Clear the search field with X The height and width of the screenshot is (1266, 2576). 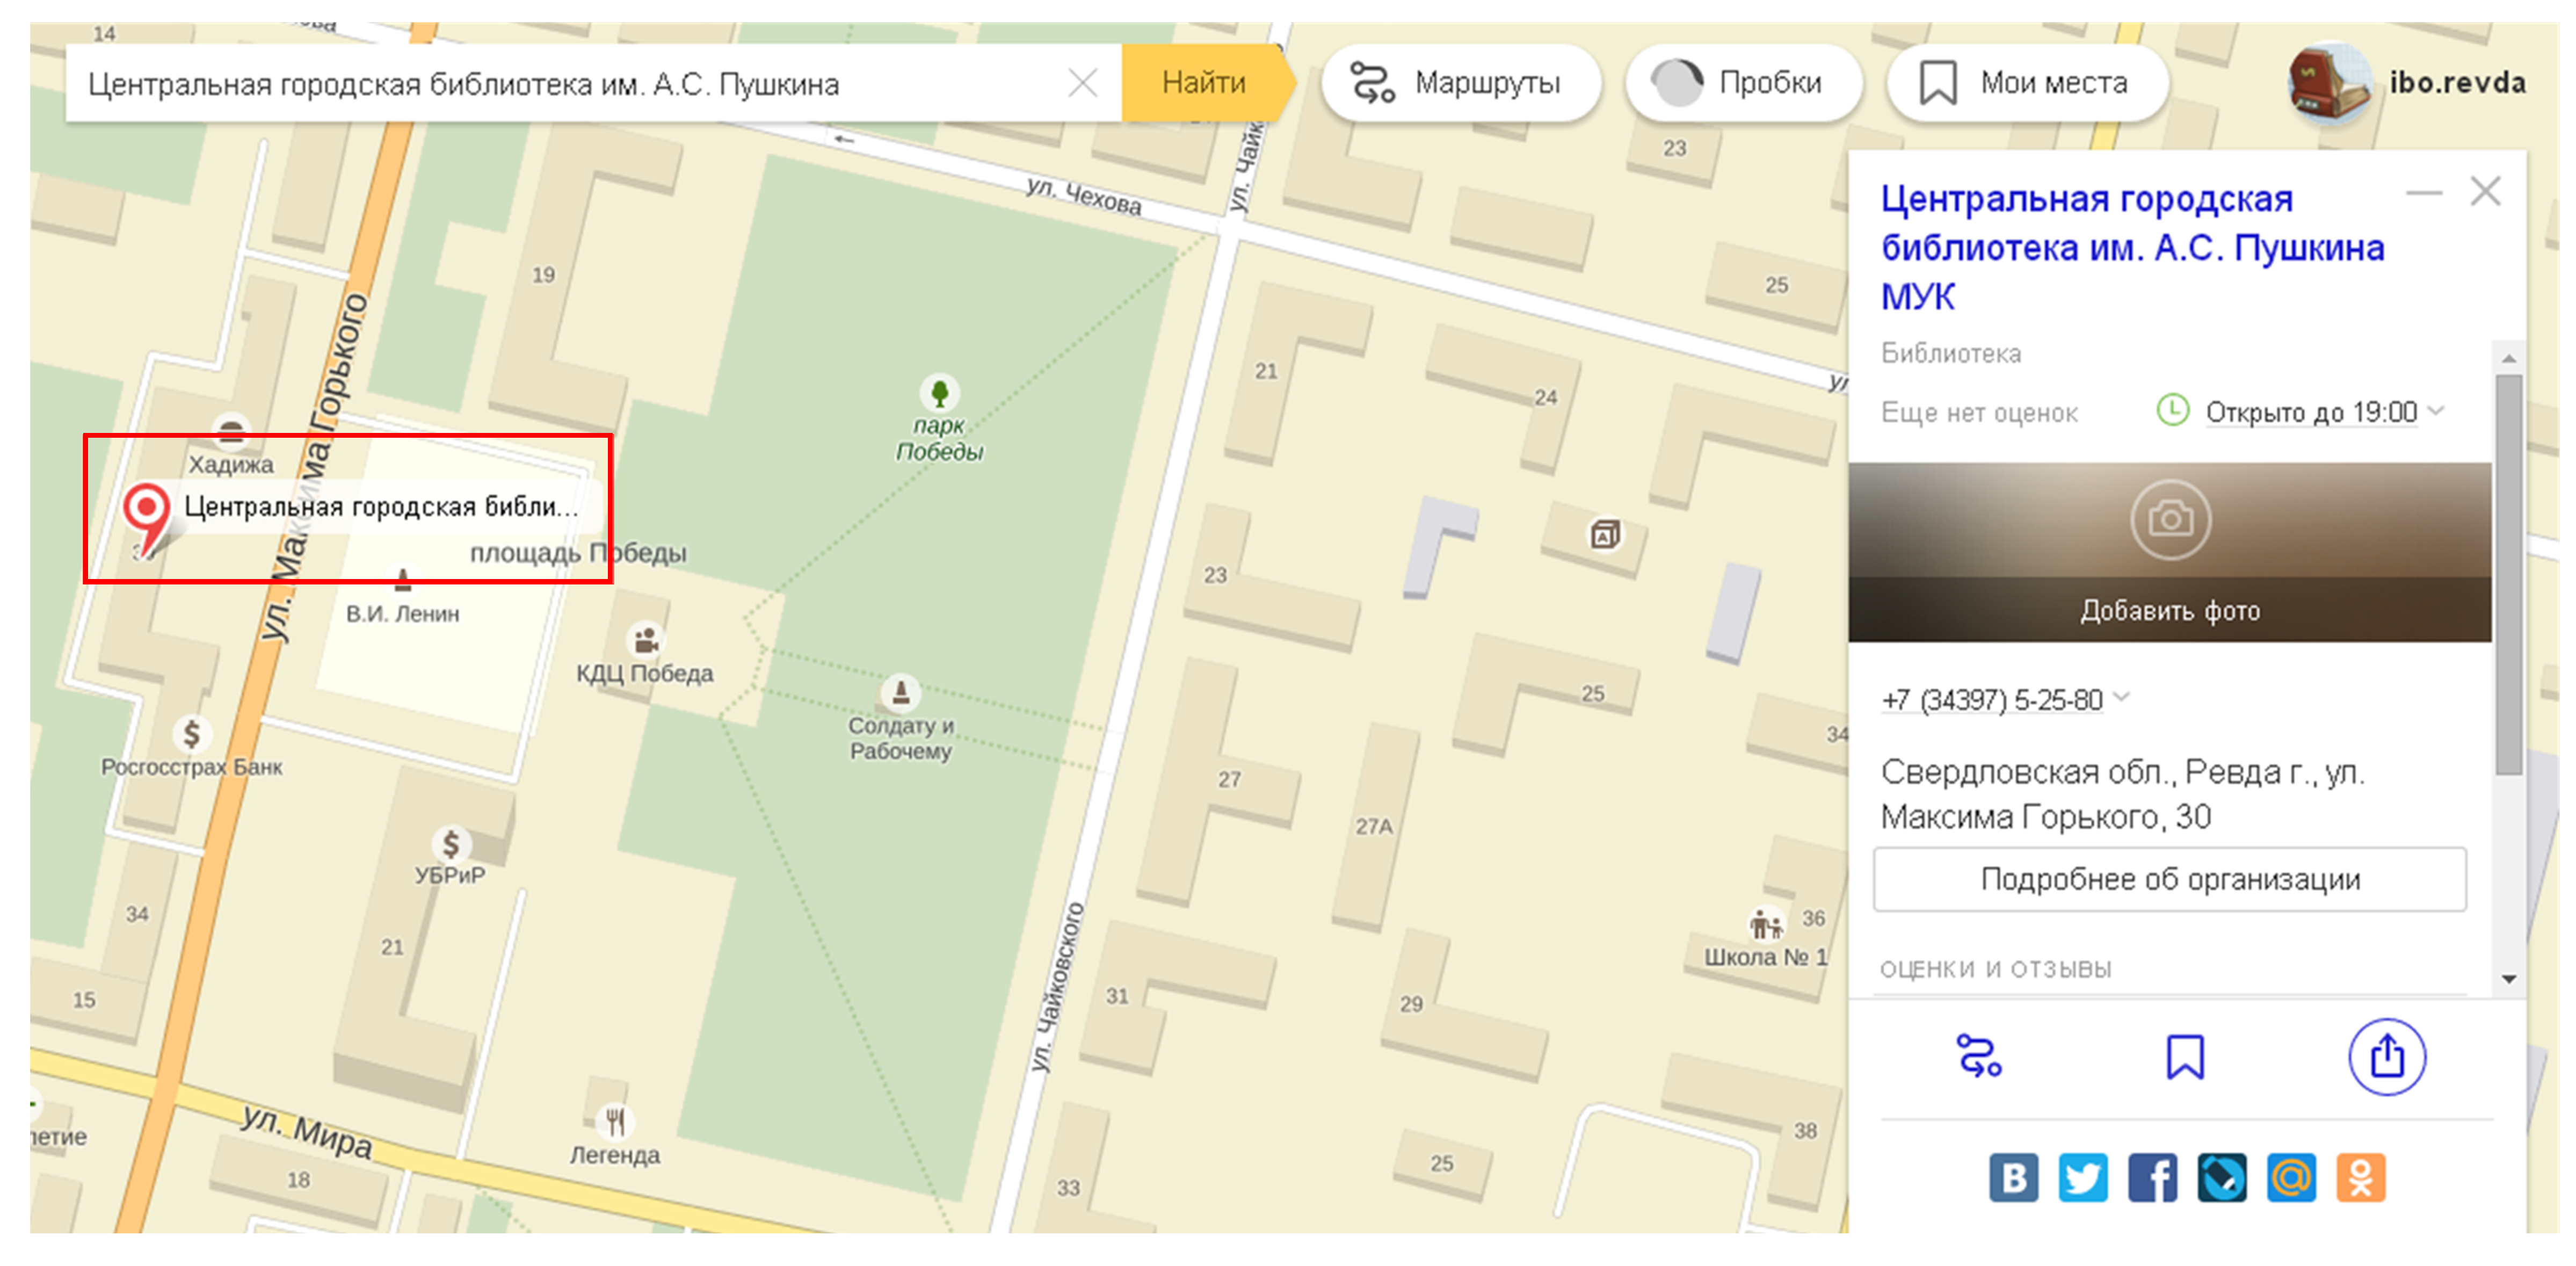click(x=1083, y=83)
